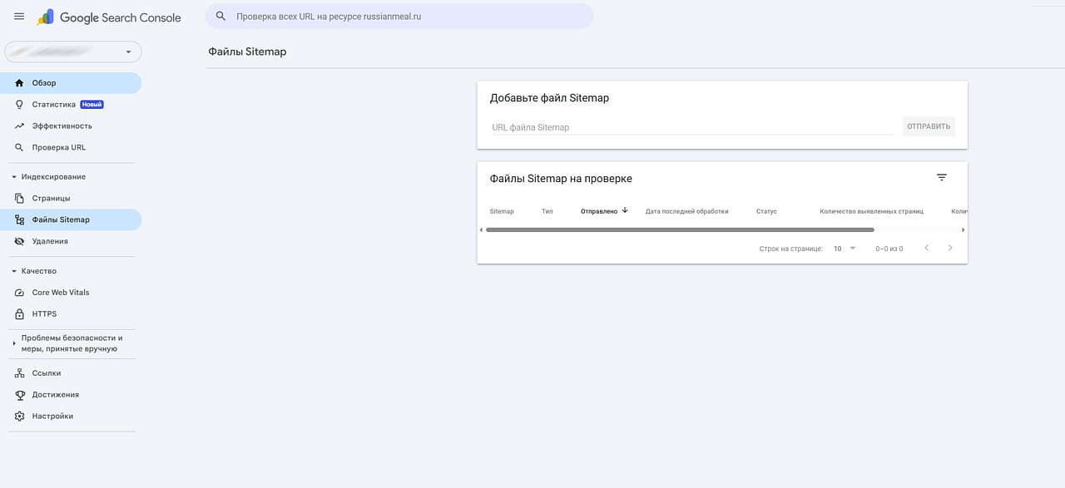Open Эффективность menu item
Image resolution: width=1065 pixels, height=488 pixels.
(62, 126)
